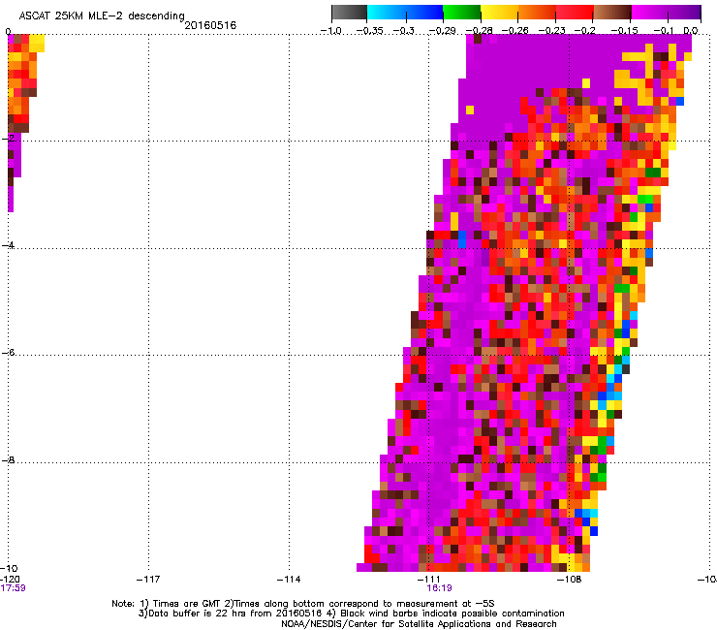
Task: Click the color bar label '0.0'
Action: pyautogui.click(x=691, y=31)
